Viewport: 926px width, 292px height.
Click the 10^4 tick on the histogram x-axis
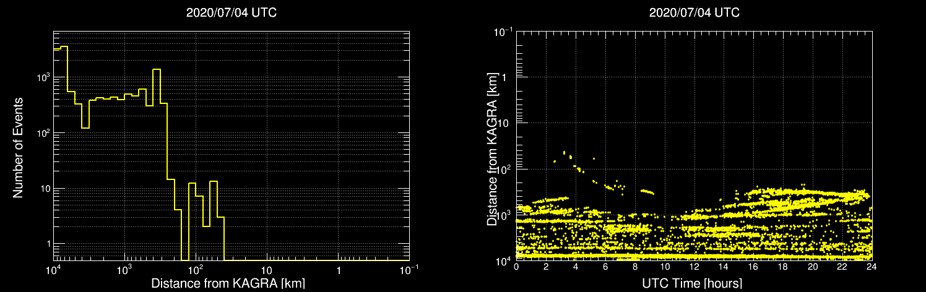point(53,270)
